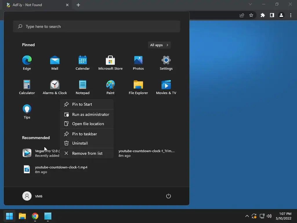
Task: Open Microsoft Store from Start
Action: click(x=111, y=63)
